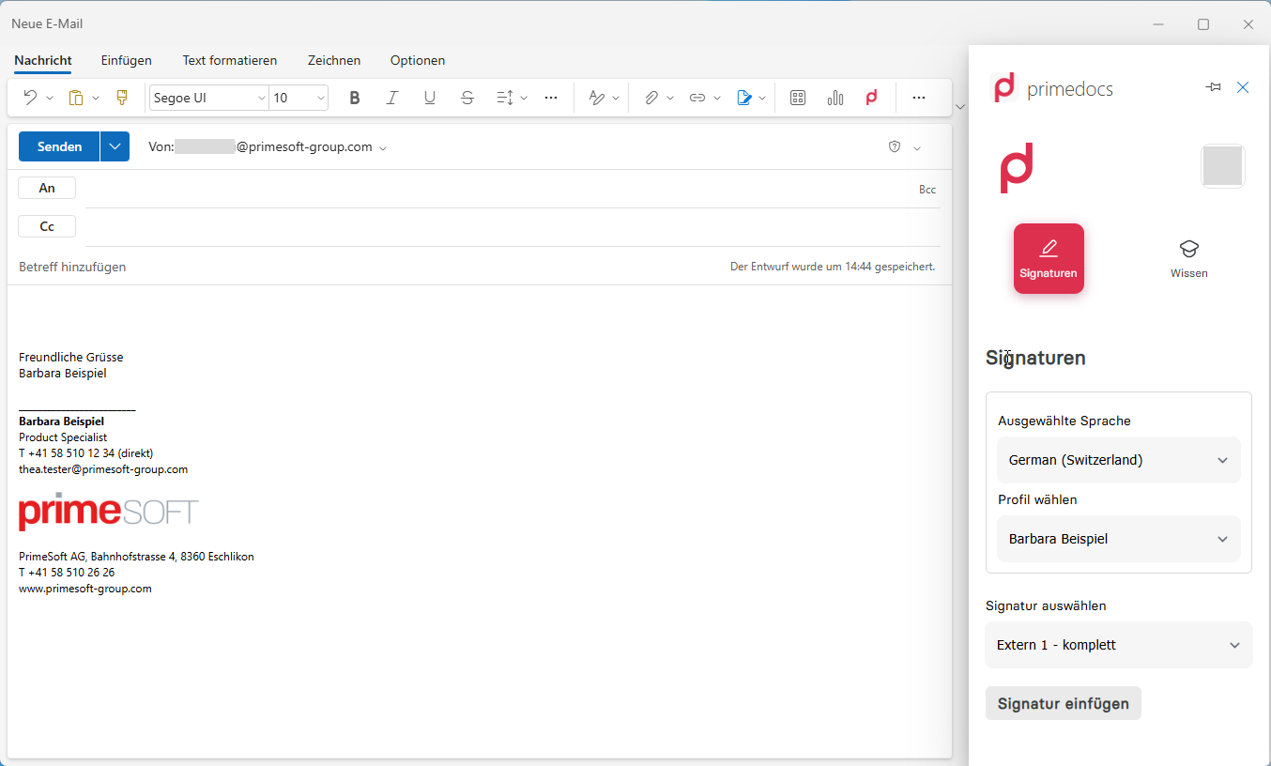Toggle Underline formatting

pos(430,98)
